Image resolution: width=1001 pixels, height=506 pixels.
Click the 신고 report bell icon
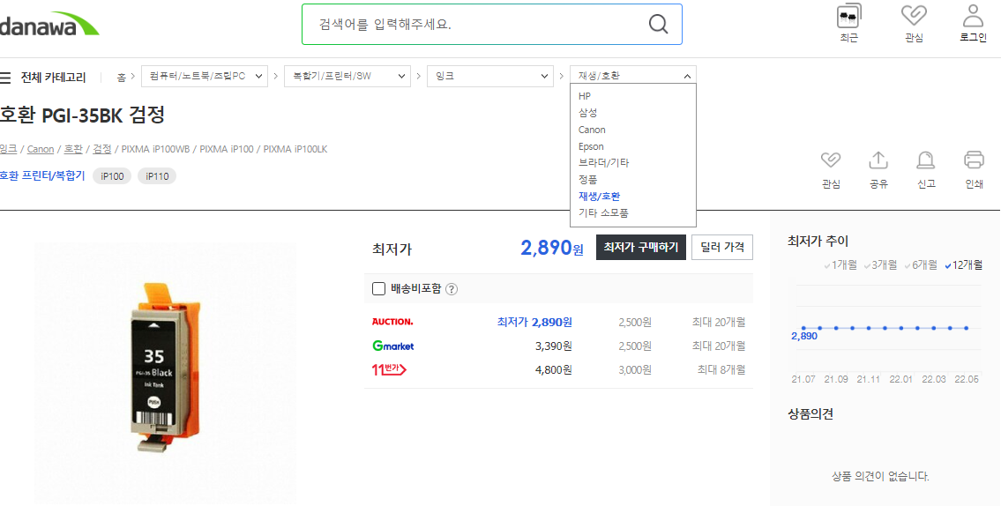tap(926, 160)
